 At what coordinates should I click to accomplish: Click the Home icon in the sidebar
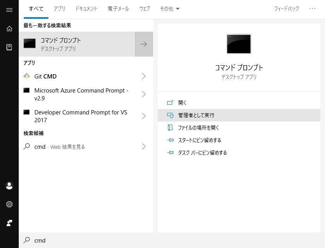9,29
